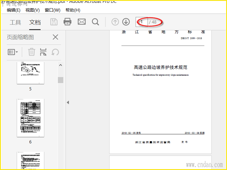Image resolution: width=227 pixels, height=170 pixels.
Task: Click the print icon
Action: (x=68, y=22)
